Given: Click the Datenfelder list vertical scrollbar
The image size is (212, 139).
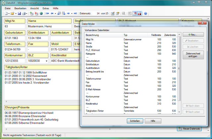Looking at the screenshot, I should click(x=179, y=66).
